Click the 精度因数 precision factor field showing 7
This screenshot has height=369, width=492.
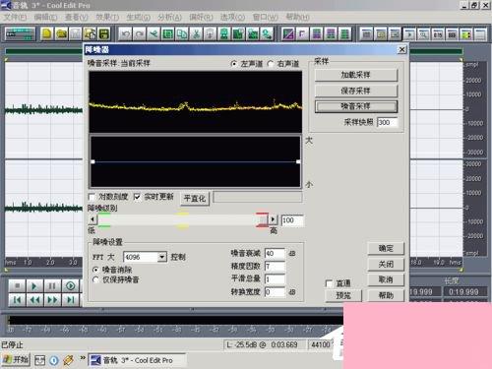(275, 267)
